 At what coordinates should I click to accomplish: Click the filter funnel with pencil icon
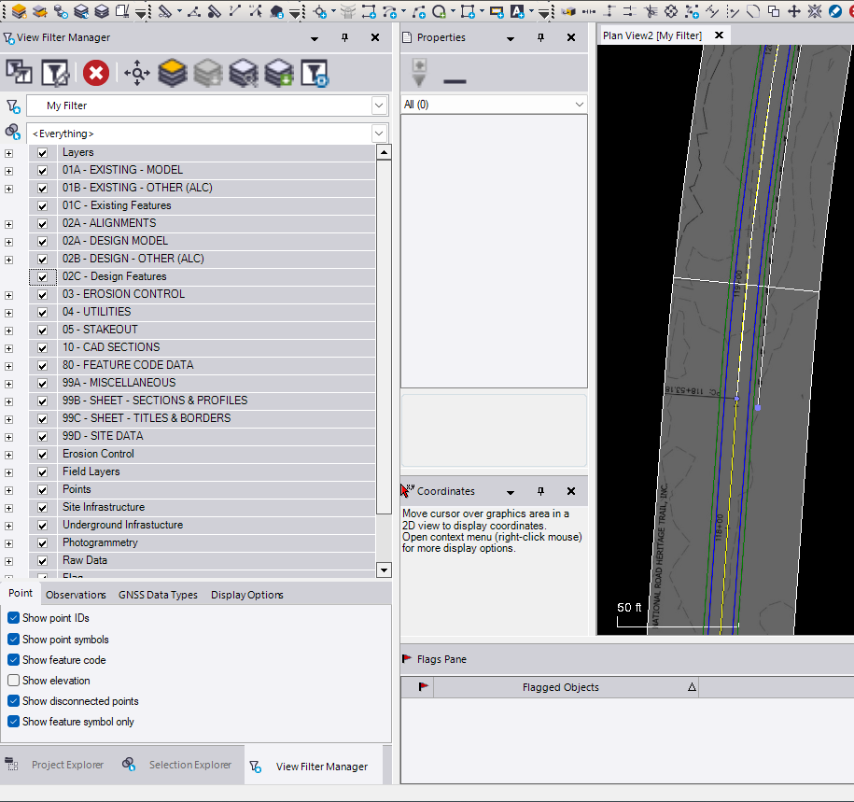click(x=55, y=73)
